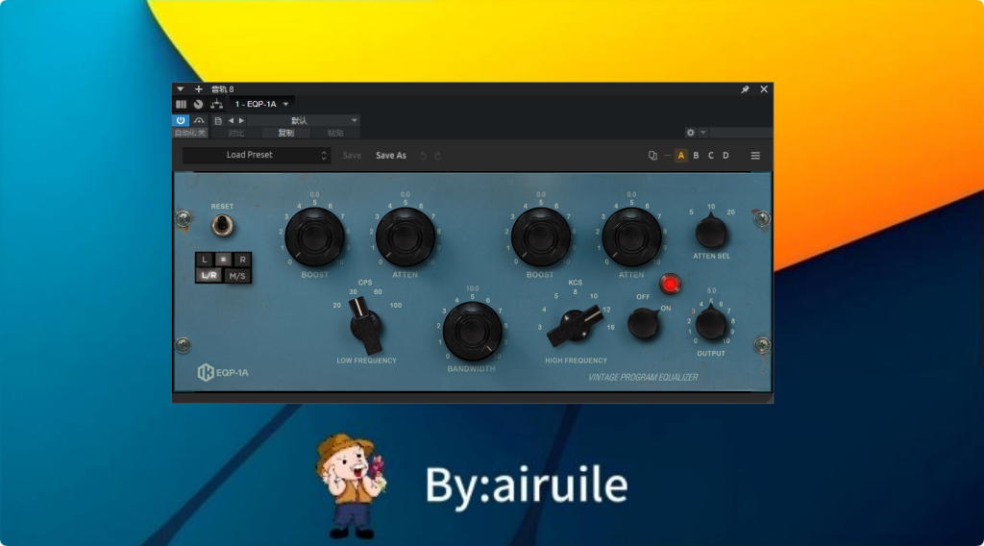Open the hamburger menu icon
The image size is (984, 546).
pyautogui.click(x=755, y=156)
